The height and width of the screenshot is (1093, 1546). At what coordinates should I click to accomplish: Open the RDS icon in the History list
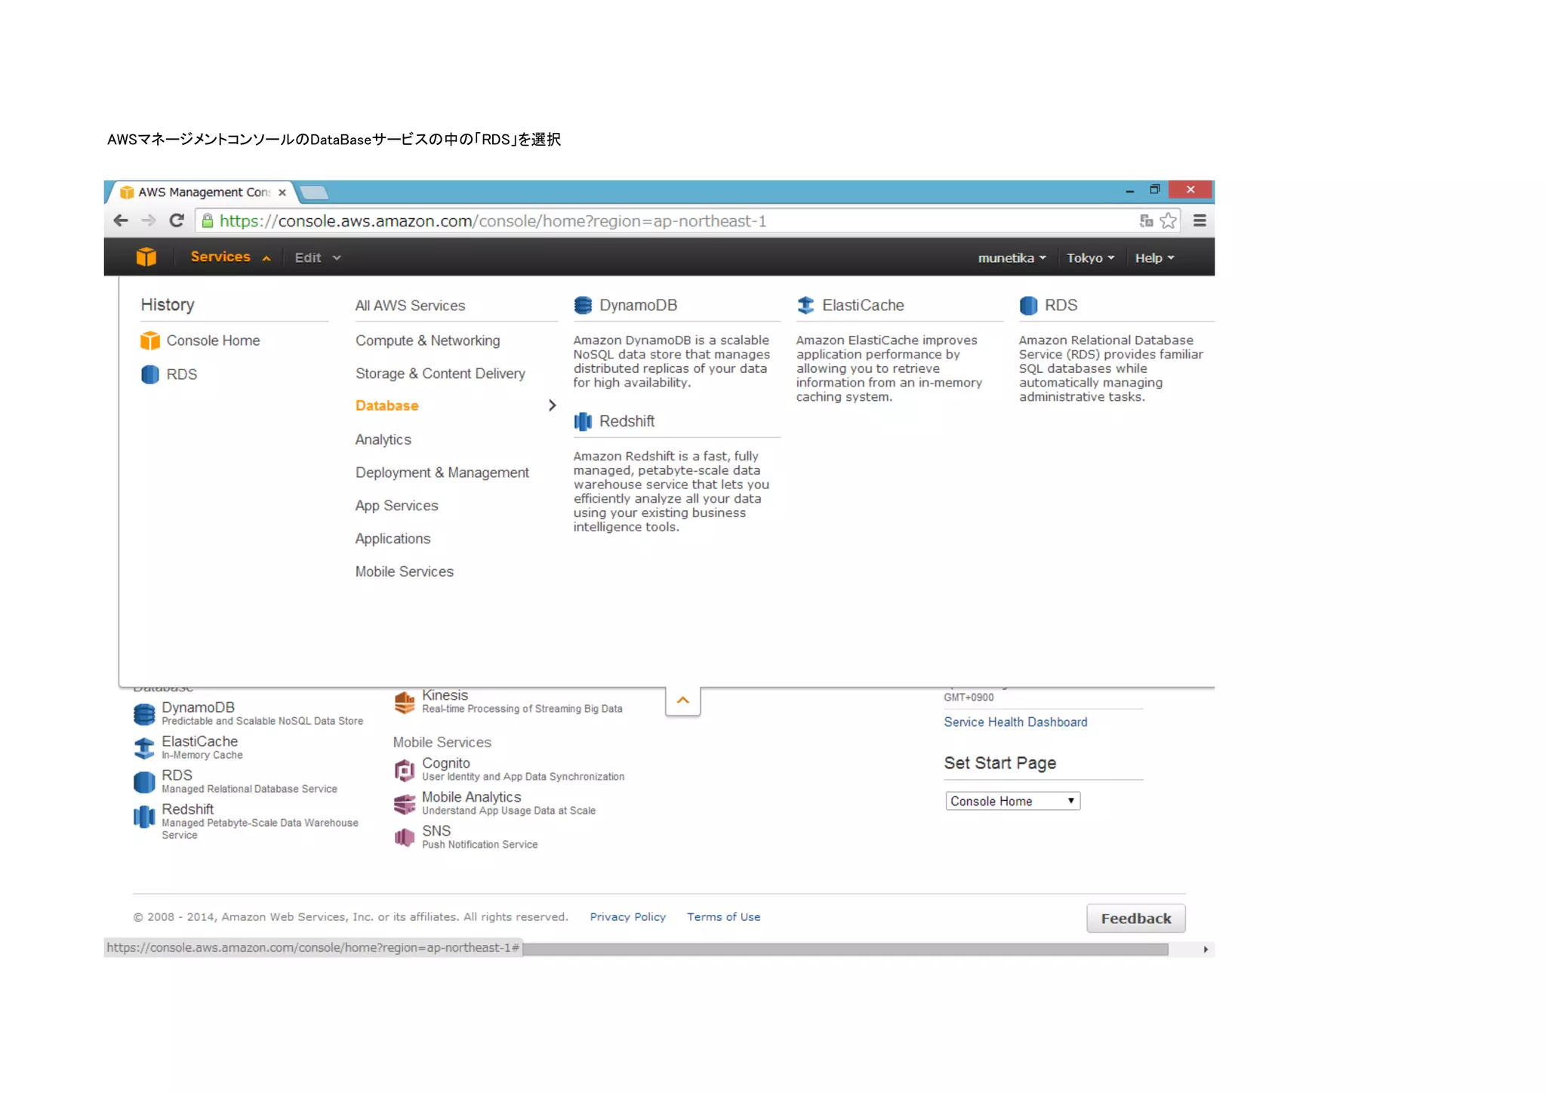[150, 374]
